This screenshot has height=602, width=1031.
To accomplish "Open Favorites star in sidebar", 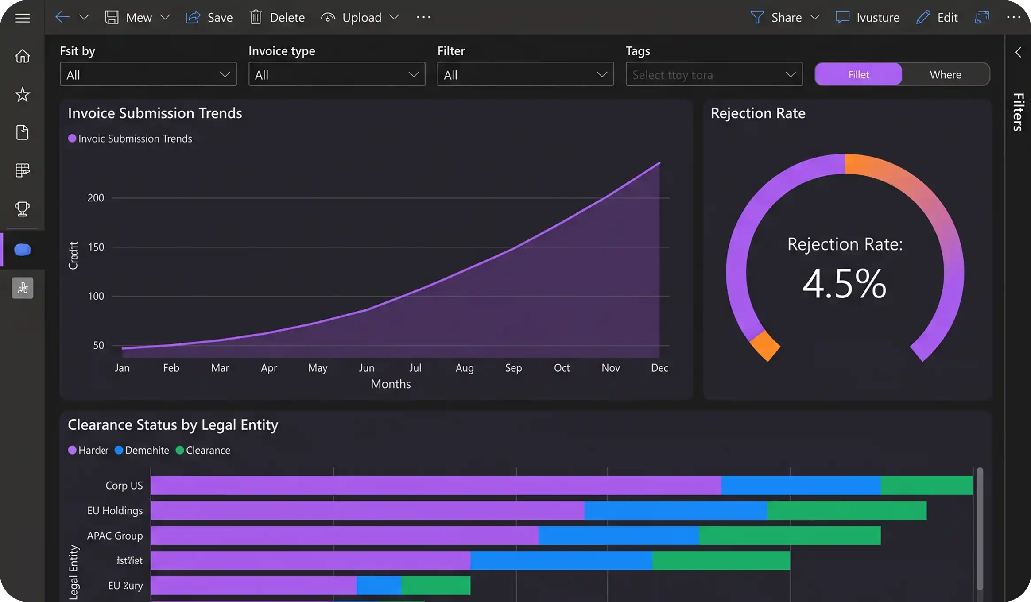I will 22,94.
